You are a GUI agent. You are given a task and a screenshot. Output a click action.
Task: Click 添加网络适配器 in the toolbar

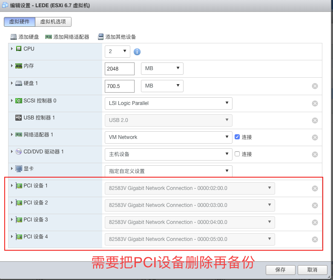(x=67, y=37)
